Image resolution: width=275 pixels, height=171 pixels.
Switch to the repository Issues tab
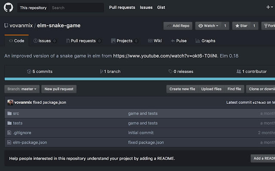tap(45, 41)
